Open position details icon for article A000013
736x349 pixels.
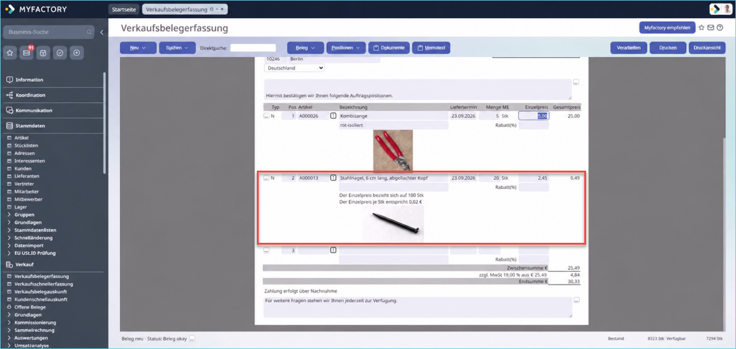[333, 178]
